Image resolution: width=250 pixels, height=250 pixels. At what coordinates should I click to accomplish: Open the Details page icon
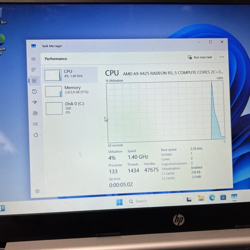coord(35,124)
